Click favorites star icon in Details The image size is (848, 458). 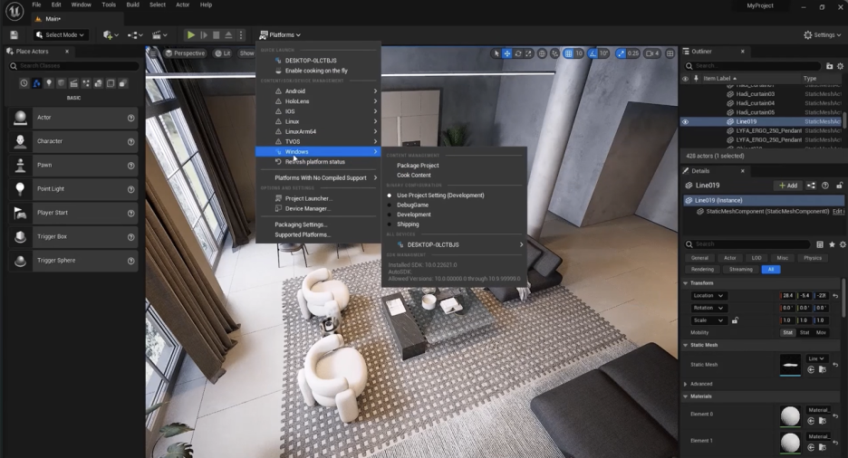coord(832,244)
